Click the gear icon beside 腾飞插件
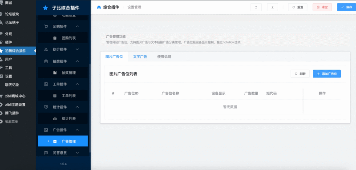The height and width of the screenshot is (170, 356). [x=1, y=113]
